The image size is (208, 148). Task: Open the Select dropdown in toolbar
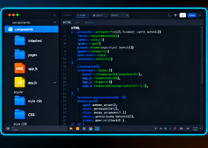point(119,15)
